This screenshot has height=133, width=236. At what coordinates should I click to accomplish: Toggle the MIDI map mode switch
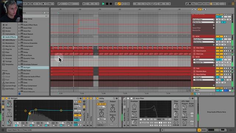coord(199,4)
